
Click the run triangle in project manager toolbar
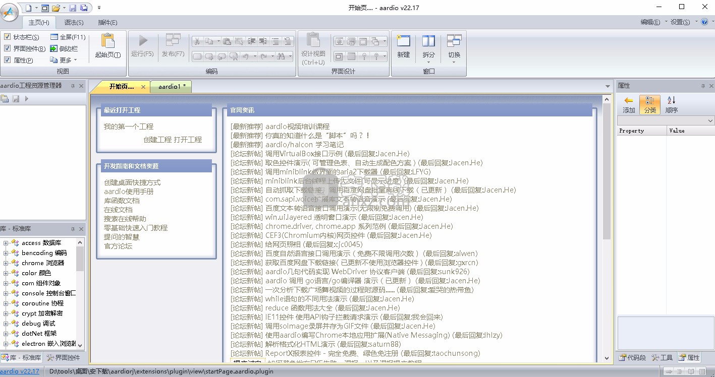click(x=26, y=99)
